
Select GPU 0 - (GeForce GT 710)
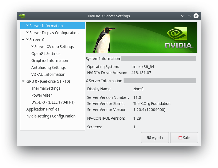click(52, 81)
